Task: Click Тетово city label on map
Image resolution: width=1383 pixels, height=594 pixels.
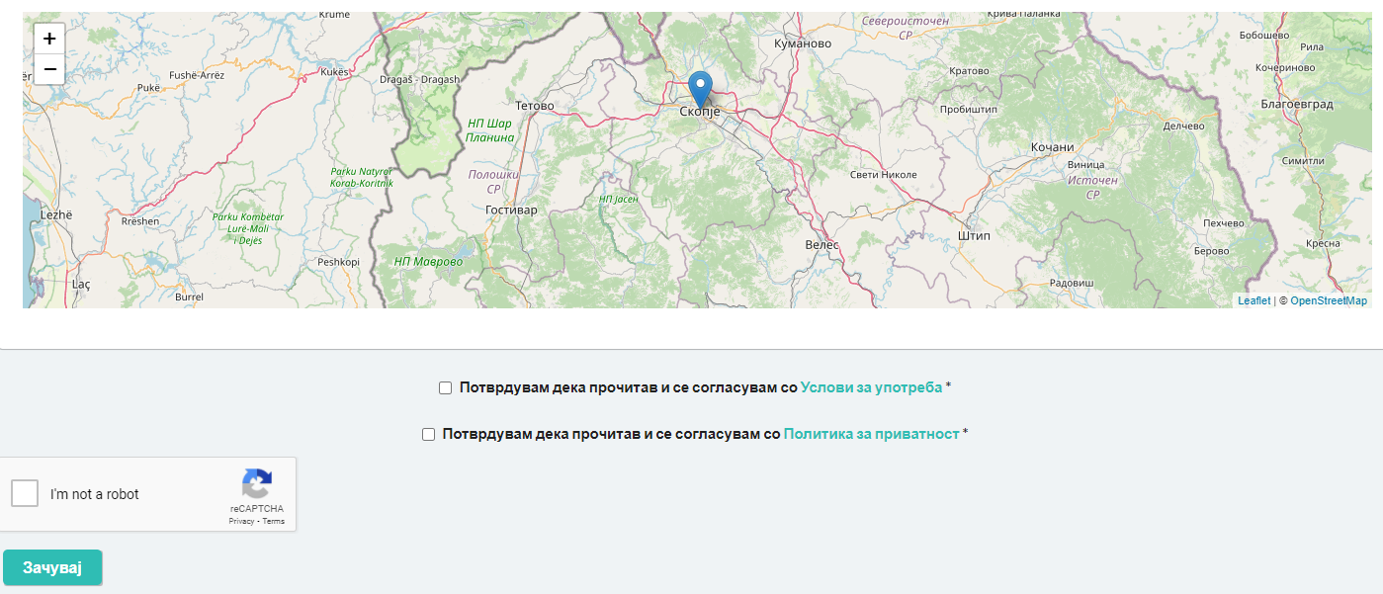Action: tap(535, 106)
